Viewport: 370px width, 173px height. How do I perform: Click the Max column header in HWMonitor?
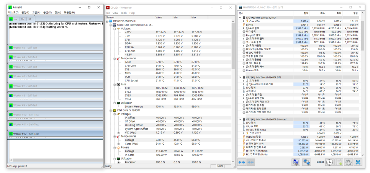[199, 18]
